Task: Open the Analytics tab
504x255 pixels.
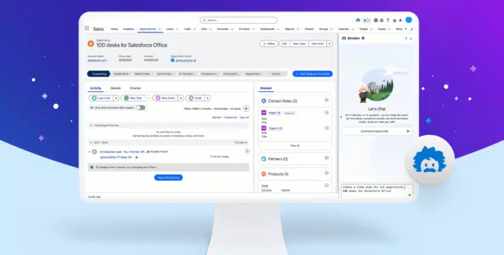Action: pyautogui.click(x=129, y=29)
